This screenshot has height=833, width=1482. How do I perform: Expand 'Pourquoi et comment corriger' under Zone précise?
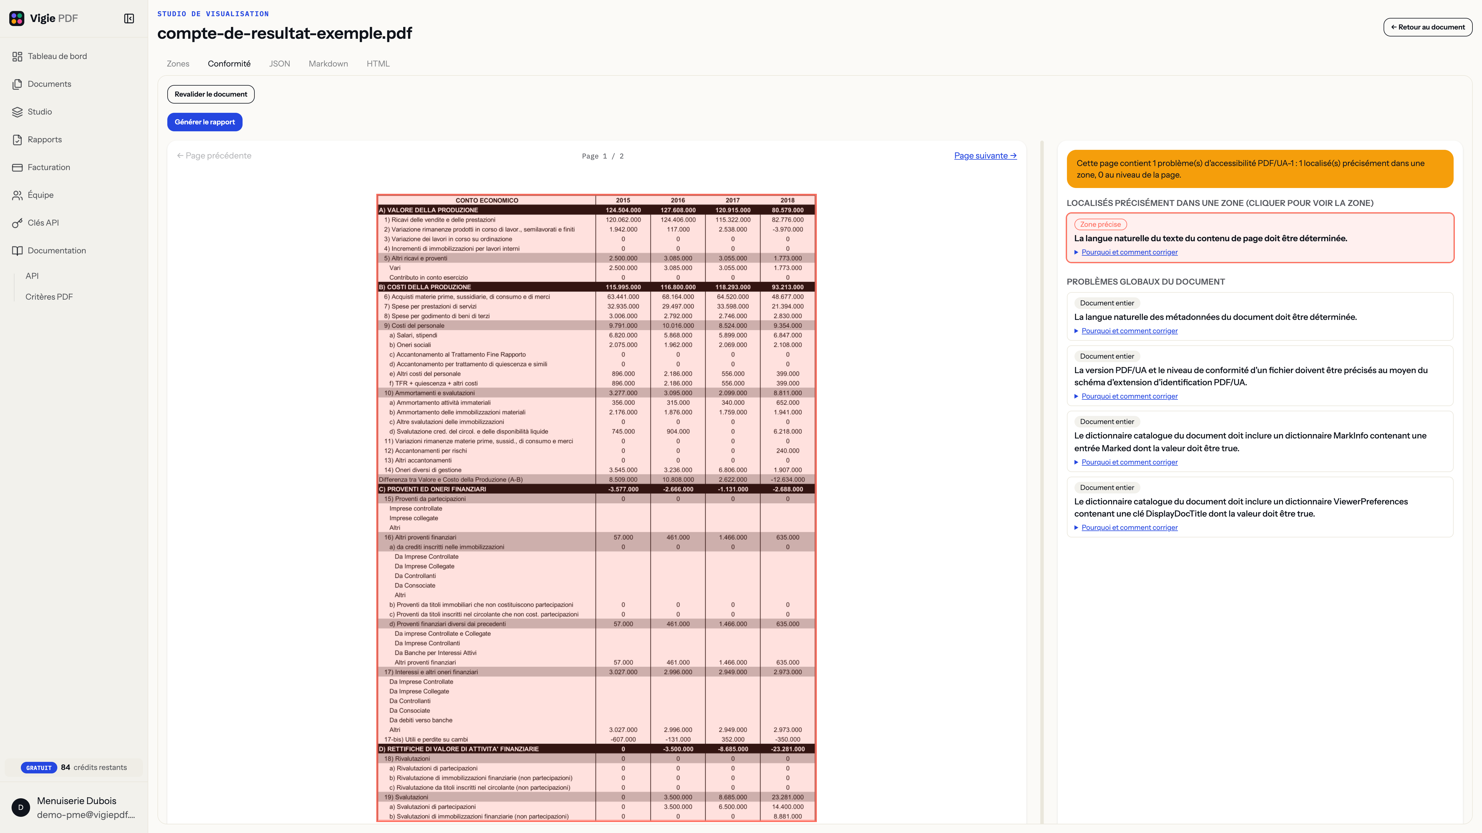1129,253
